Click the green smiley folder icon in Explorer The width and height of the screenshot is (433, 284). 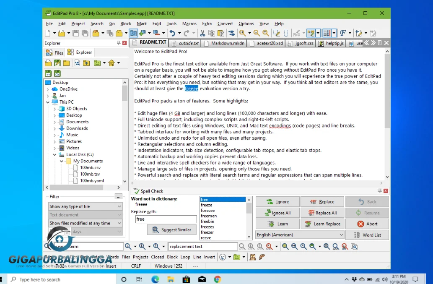97,63
